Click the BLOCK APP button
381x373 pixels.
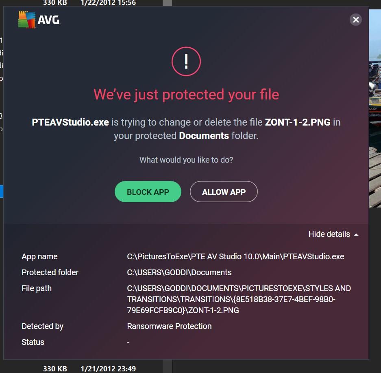(148, 192)
